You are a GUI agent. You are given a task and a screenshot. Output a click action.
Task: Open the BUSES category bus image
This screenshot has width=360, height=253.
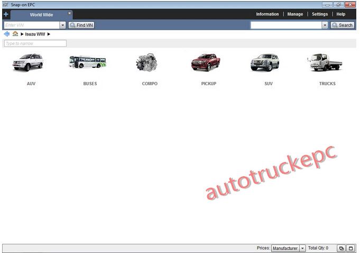[88, 62]
